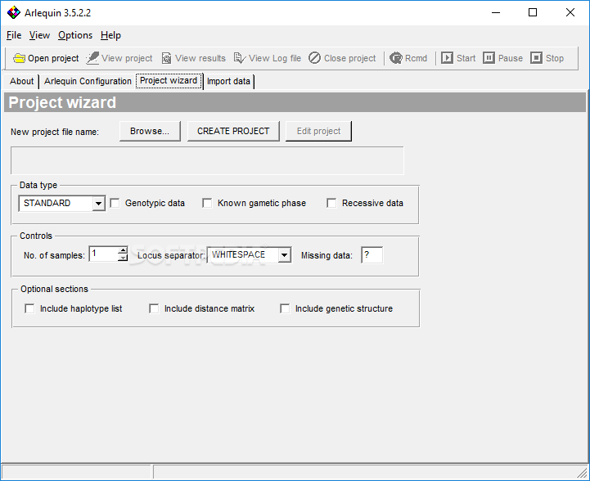The height and width of the screenshot is (481, 590).
Task: Toggle Include genetic structure checkbox
Action: (x=285, y=308)
